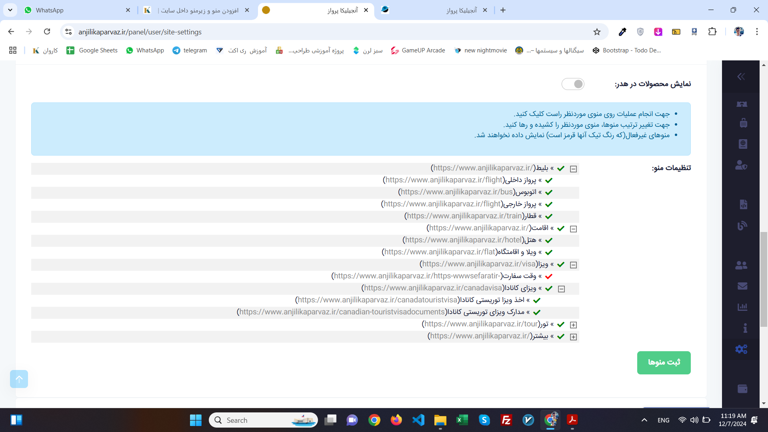
Task: Open the bar chart reports icon in sidebar
Action: pos(742,307)
